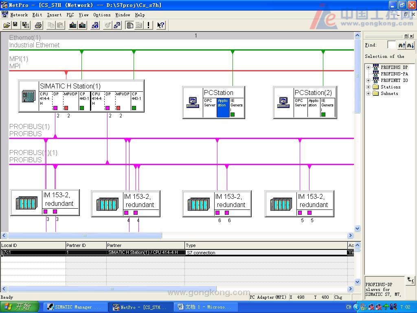Image resolution: width=417 pixels, height=313 pixels.
Task: Select the PCStation(2) computer icon
Action: 283,102
